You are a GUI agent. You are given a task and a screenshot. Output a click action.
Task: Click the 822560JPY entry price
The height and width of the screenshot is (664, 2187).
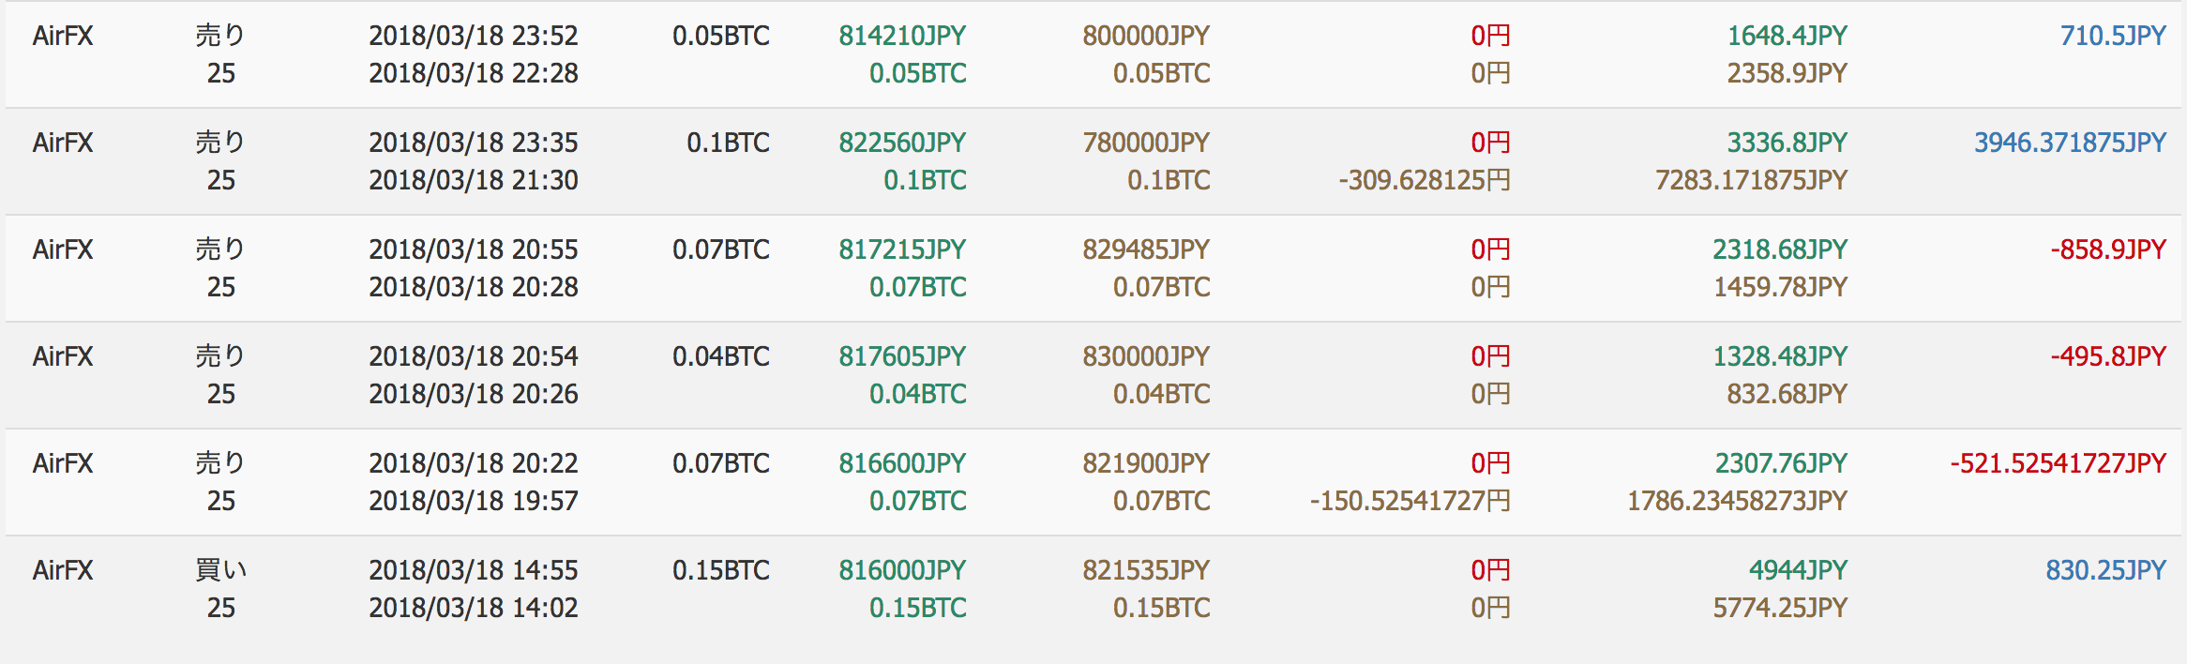pyautogui.click(x=902, y=143)
